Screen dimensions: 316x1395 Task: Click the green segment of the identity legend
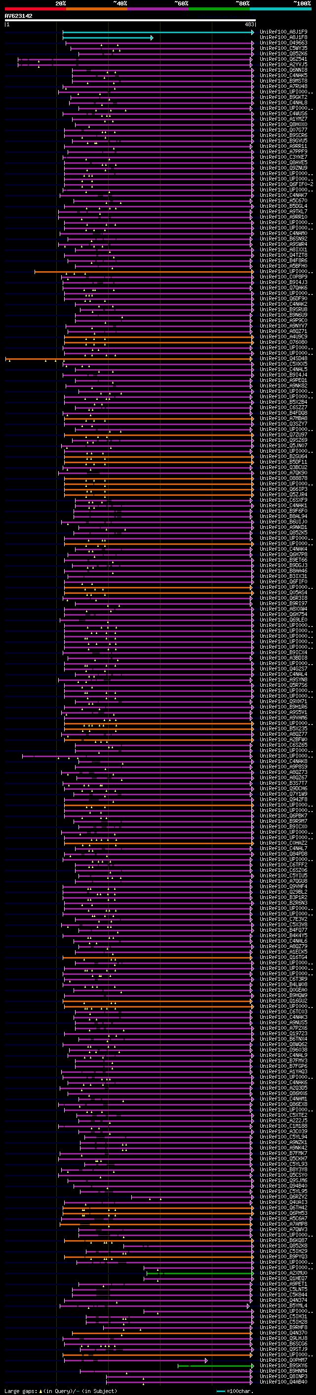point(219,9)
